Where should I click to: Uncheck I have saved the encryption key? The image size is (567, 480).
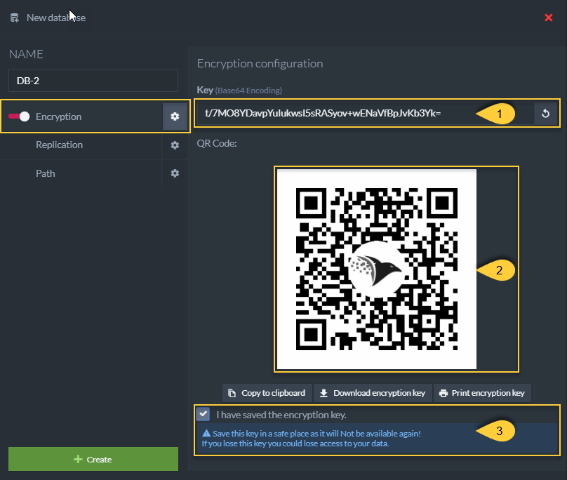coord(203,414)
